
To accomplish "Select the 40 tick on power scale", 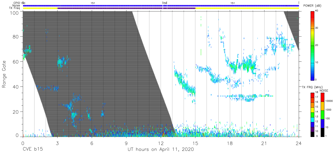I will pos(317,11).
